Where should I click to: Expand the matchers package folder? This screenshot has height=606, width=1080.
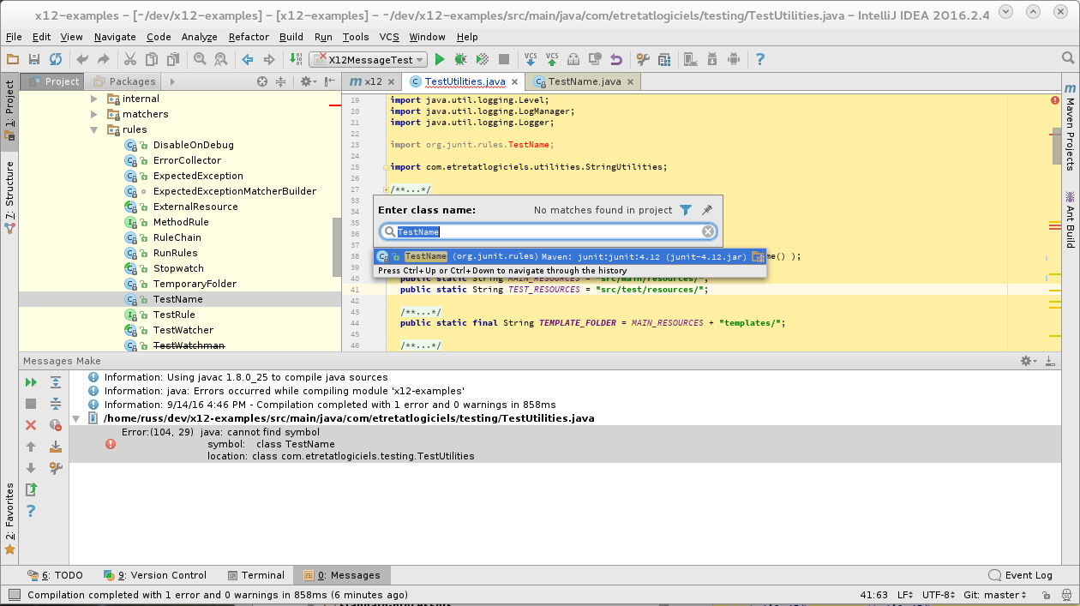point(94,114)
